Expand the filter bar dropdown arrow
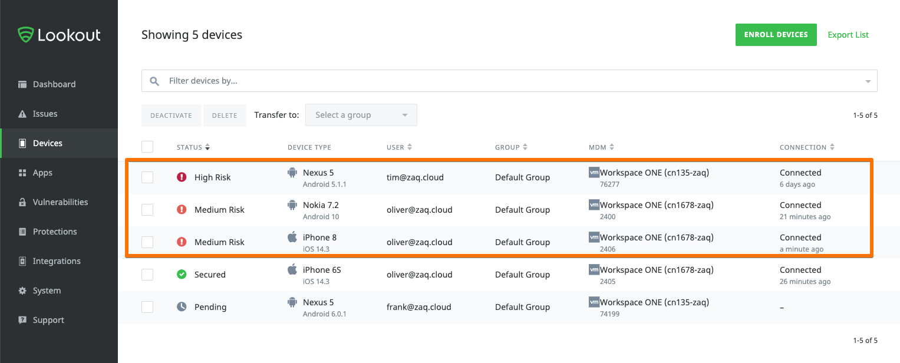The width and height of the screenshot is (900, 363). pyautogui.click(x=868, y=81)
